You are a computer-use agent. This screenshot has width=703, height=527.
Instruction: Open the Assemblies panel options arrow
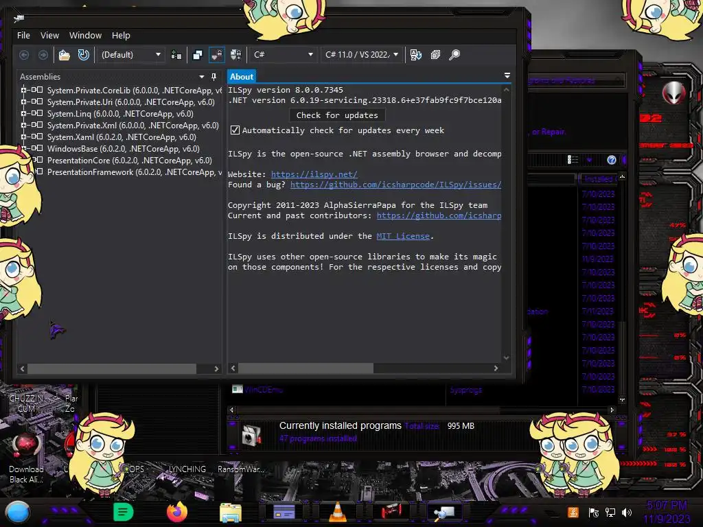202,77
